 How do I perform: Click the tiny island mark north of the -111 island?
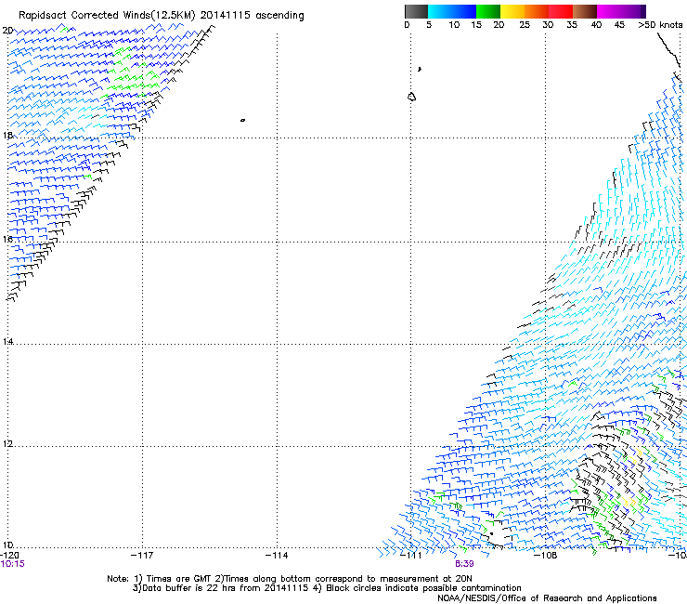point(420,69)
